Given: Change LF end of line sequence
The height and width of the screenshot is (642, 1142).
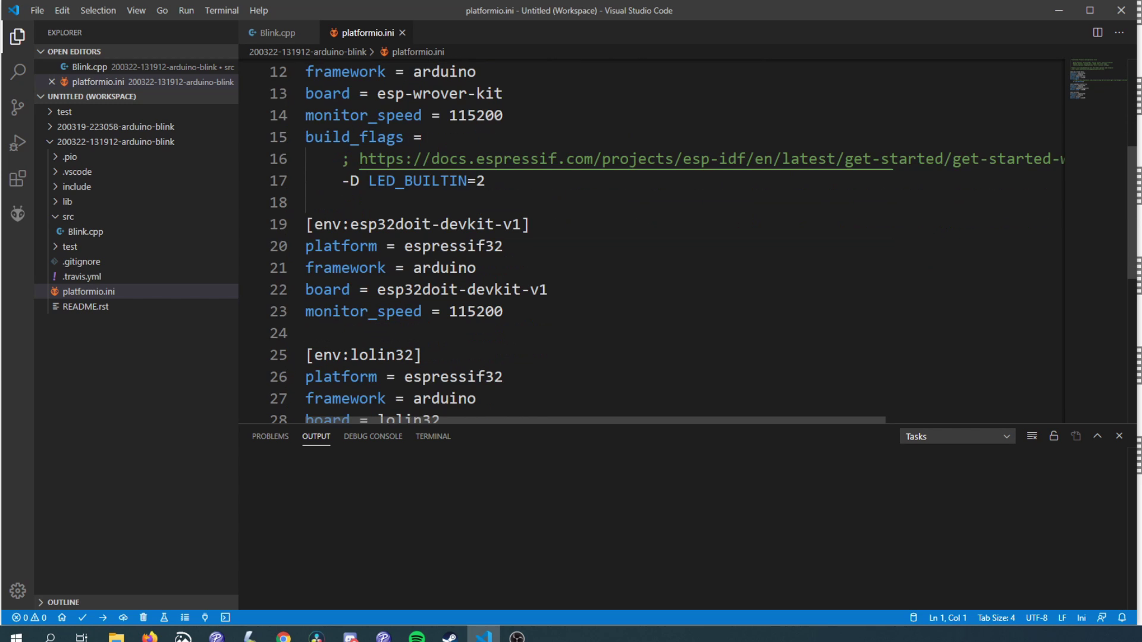Looking at the screenshot, I should (1062, 618).
